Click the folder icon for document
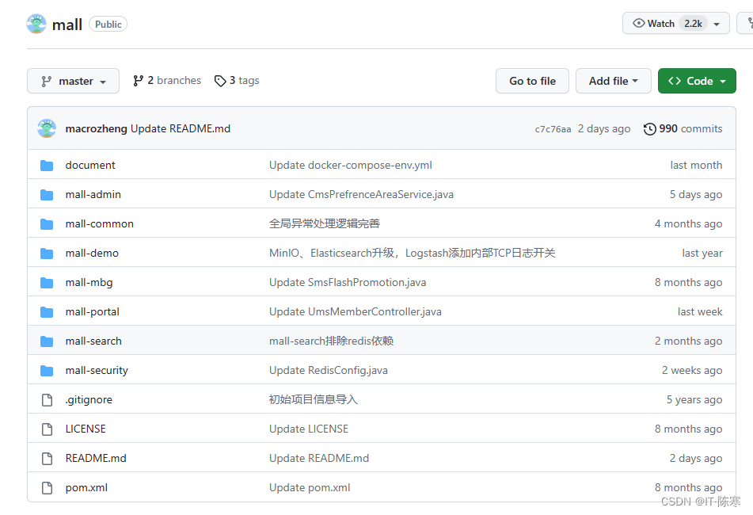The width and height of the screenshot is (753, 515). click(47, 166)
